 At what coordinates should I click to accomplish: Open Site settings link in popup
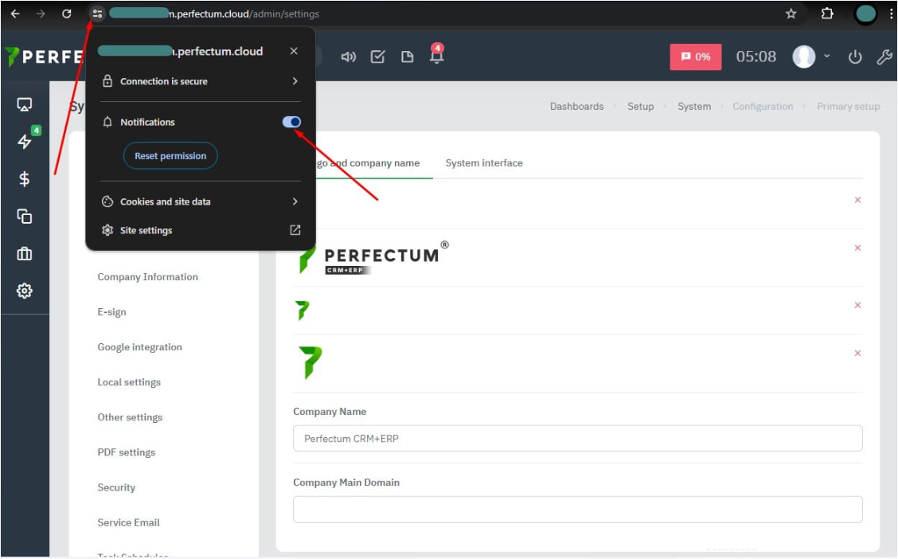tap(201, 230)
